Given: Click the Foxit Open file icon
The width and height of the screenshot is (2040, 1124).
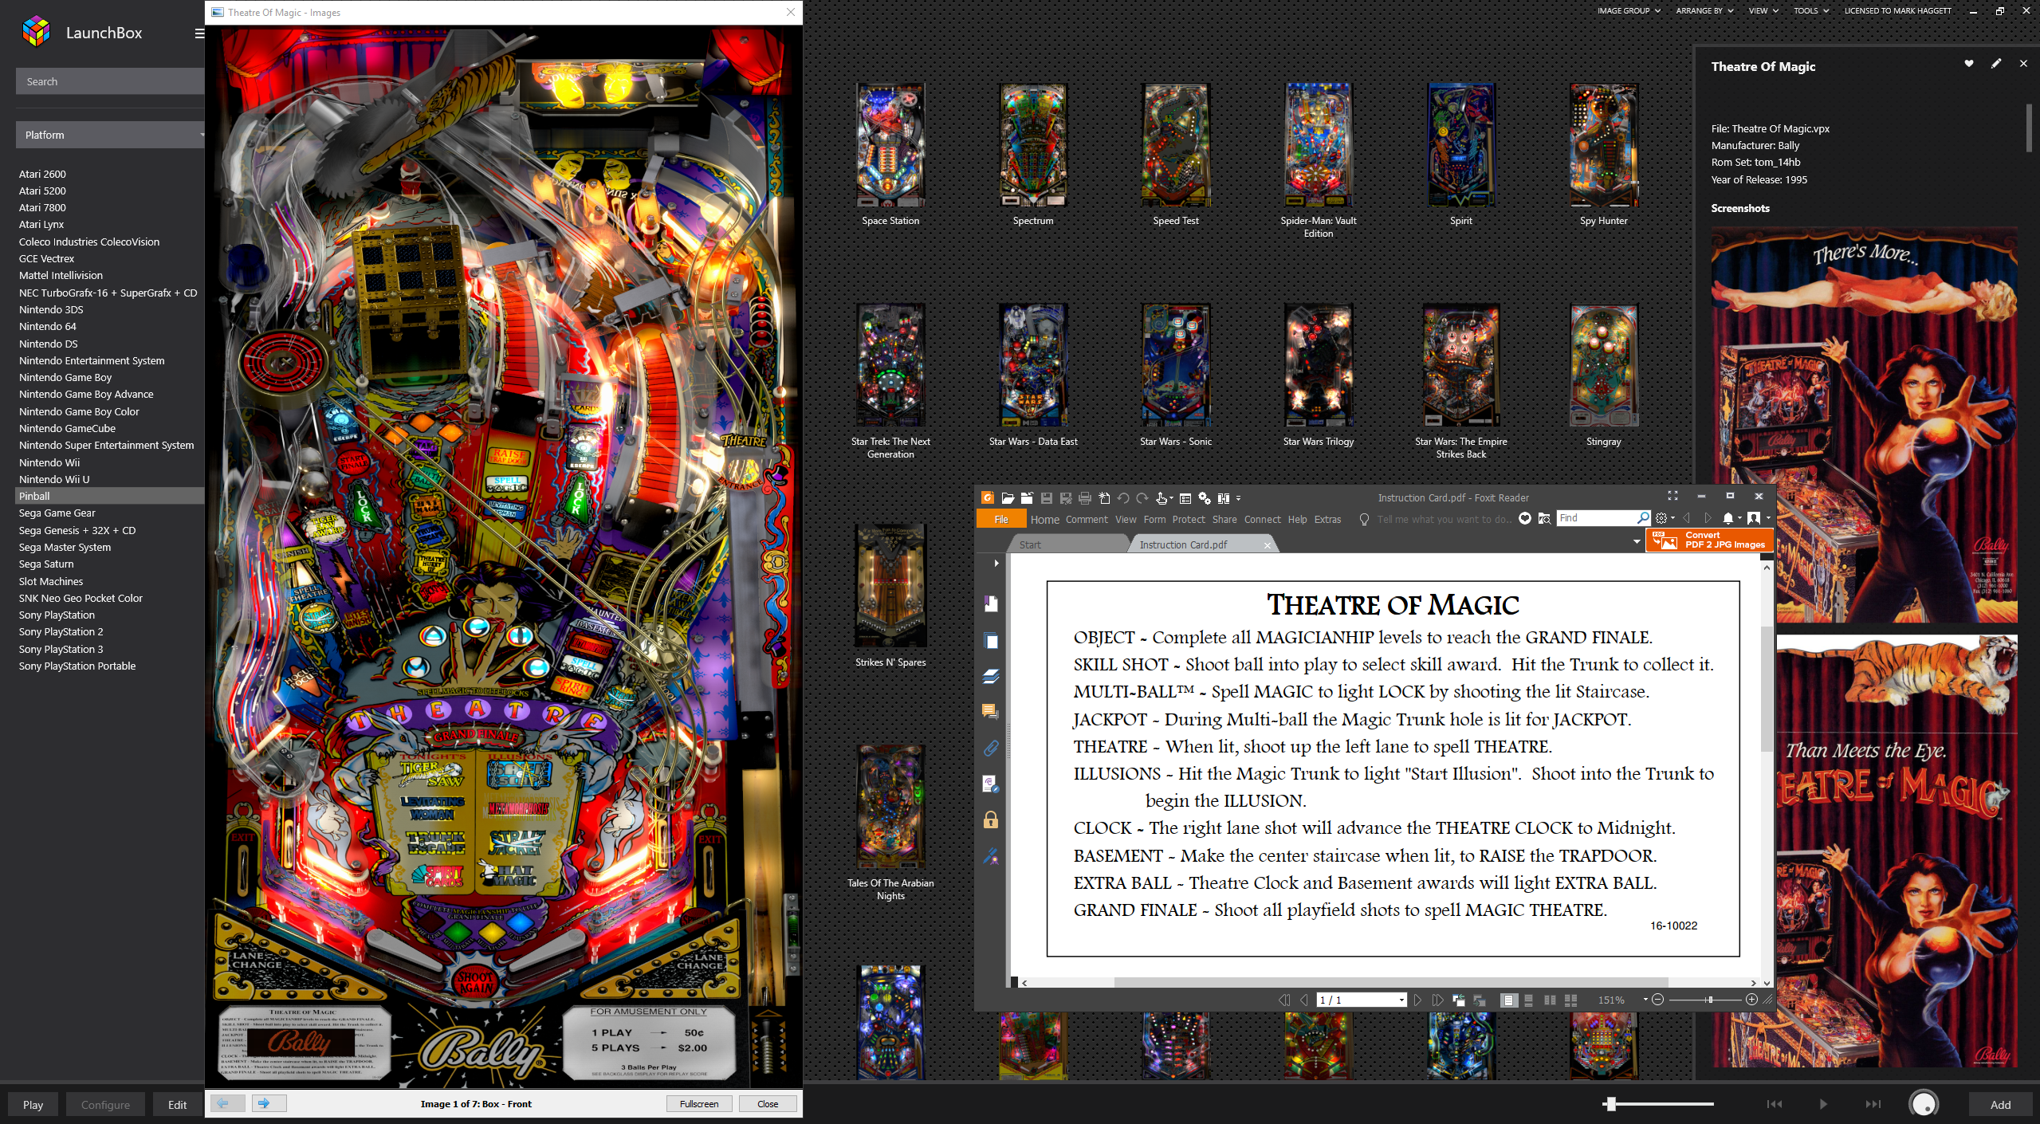Looking at the screenshot, I should tap(1008, 498).
